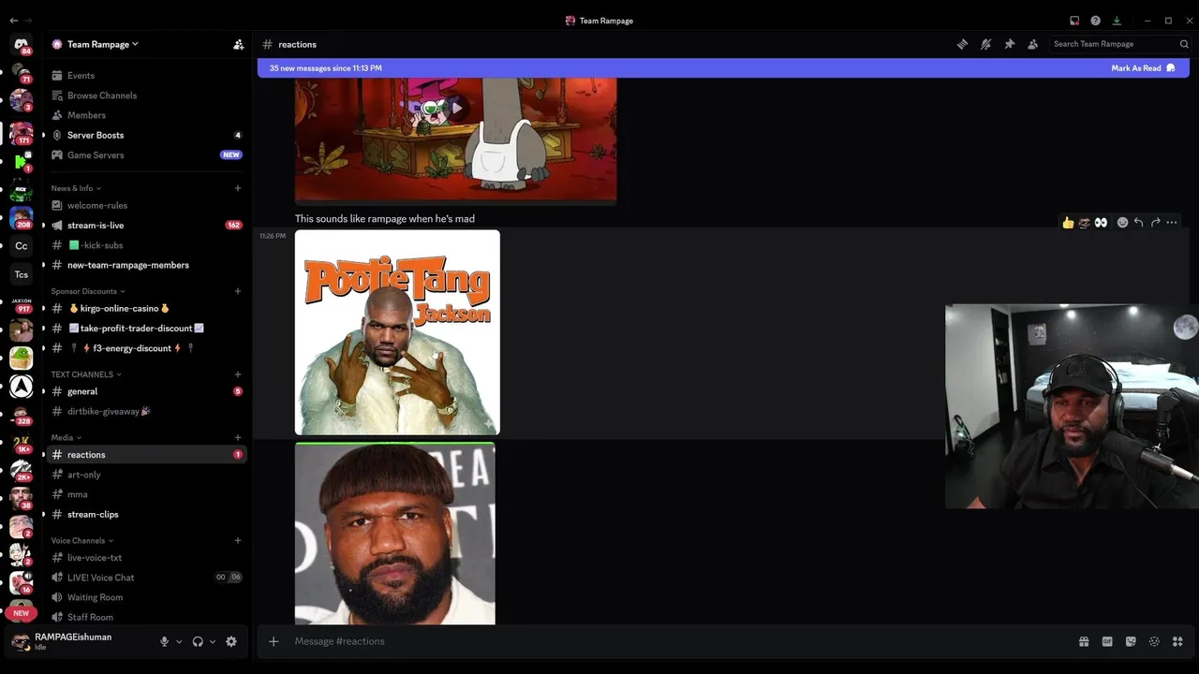Toggle the member list icon
This screenshot has width=1199, height=674.
[1032, 44]
